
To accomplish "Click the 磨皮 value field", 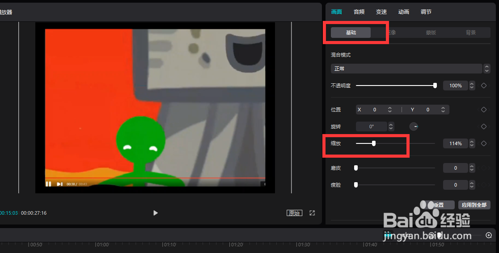I will tap(455, 168).
